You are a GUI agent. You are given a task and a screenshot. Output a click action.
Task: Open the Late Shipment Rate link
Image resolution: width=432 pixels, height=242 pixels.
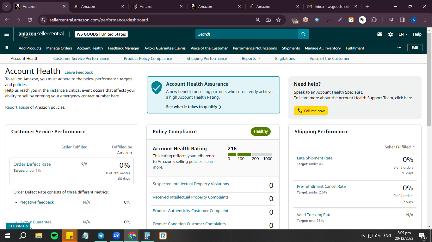[315, 158]
